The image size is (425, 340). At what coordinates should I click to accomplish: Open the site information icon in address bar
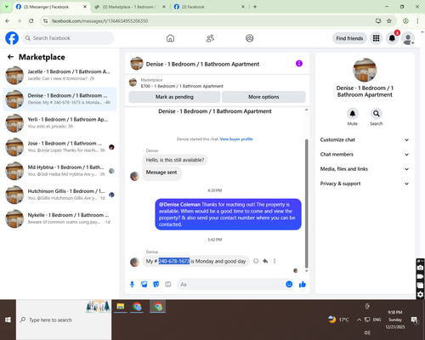coord(45,20)
